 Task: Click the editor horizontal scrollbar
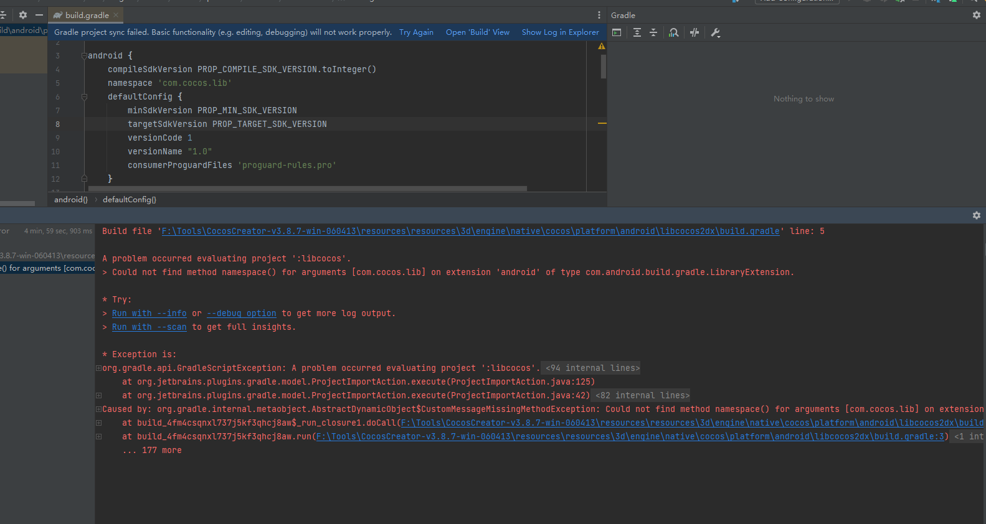(308, 189)
